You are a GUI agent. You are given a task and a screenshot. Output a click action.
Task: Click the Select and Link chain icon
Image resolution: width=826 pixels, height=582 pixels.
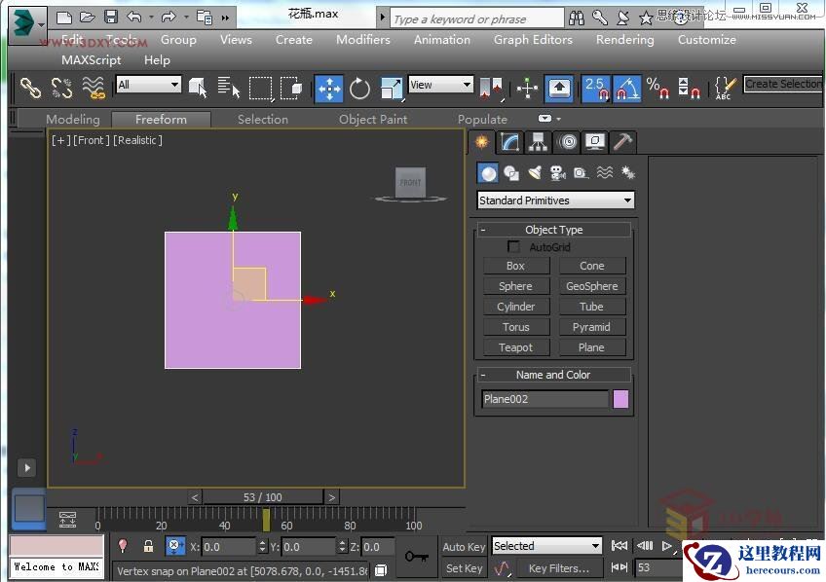(31, 89)
